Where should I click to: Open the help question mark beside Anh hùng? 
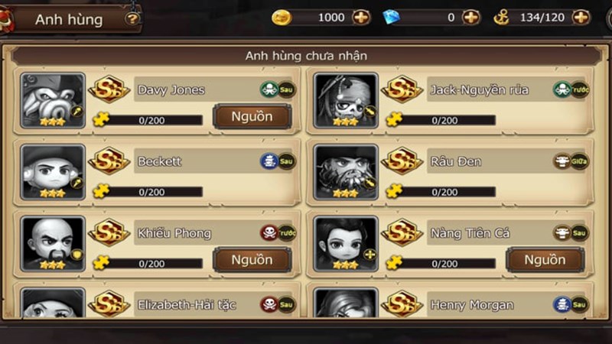(132, 18)
